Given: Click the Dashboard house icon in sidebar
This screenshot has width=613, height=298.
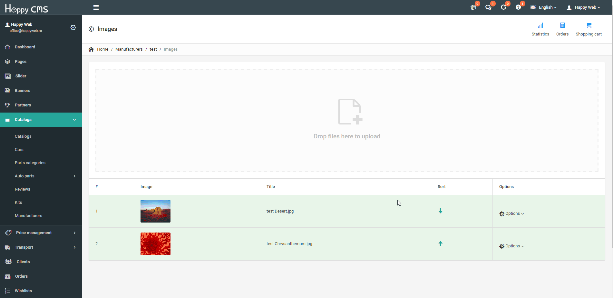Looking at the screenshot, I should (7, 47).
